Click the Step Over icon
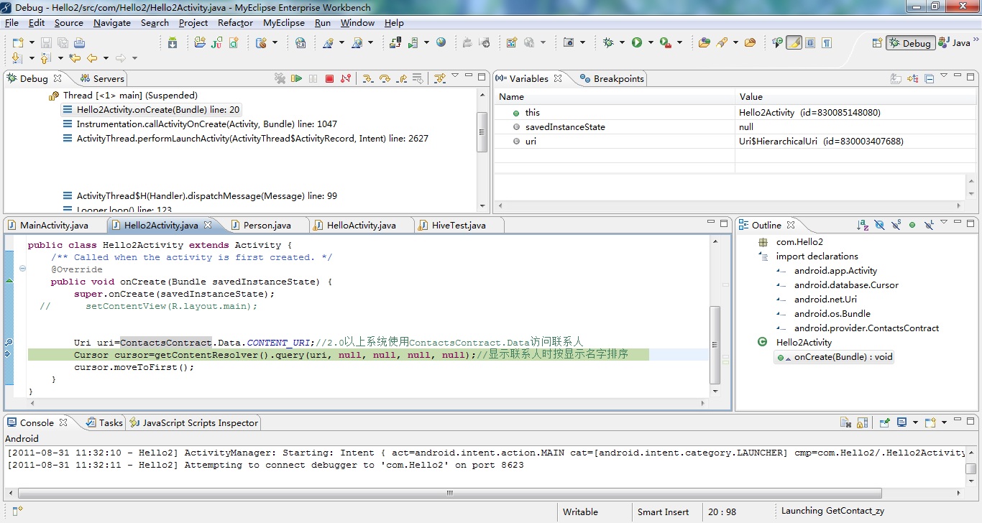The width and height of the screenshot is (982, 523). pyautogui.click(x=385, y=78)
